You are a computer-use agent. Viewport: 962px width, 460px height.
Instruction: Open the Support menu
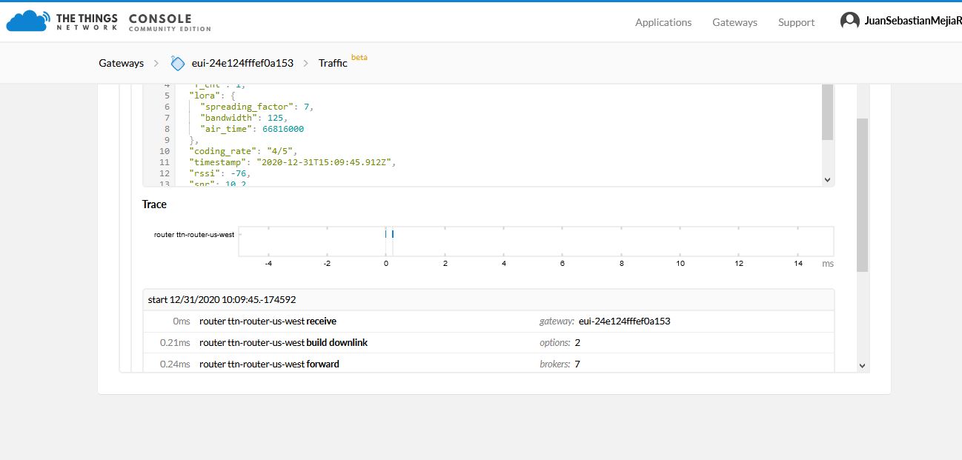coord(796,22)
